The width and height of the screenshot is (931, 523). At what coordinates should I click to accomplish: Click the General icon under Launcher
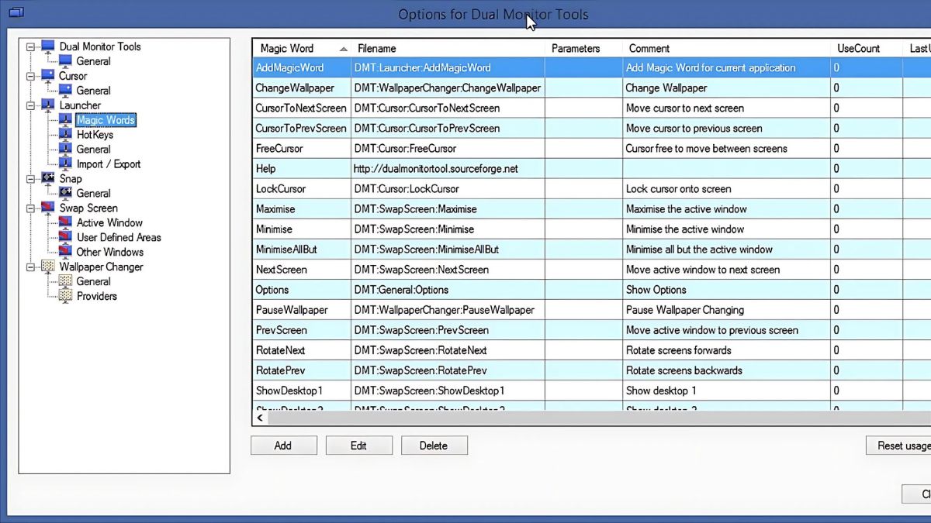coord(65,150)
